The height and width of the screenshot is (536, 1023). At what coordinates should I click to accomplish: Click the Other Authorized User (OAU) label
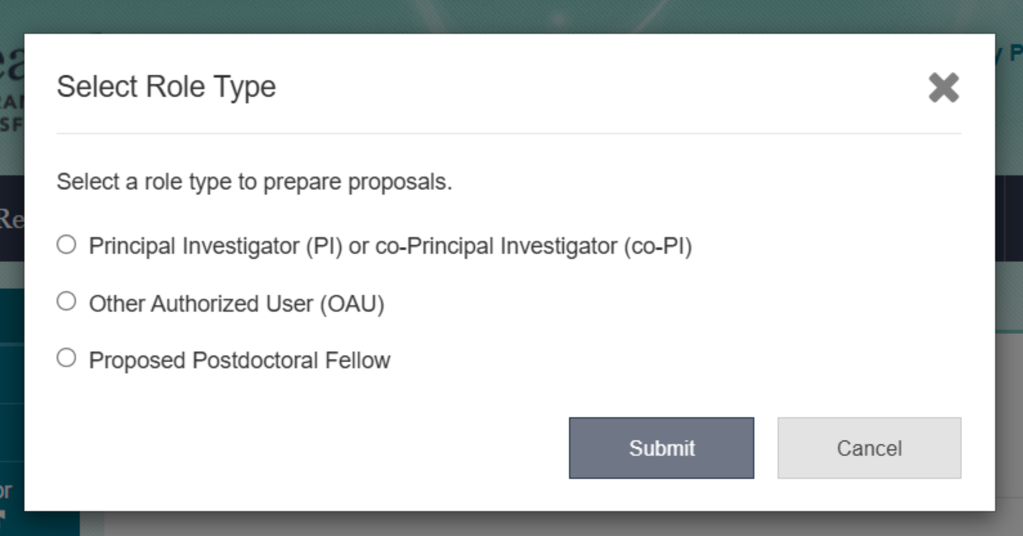[237, 303]
